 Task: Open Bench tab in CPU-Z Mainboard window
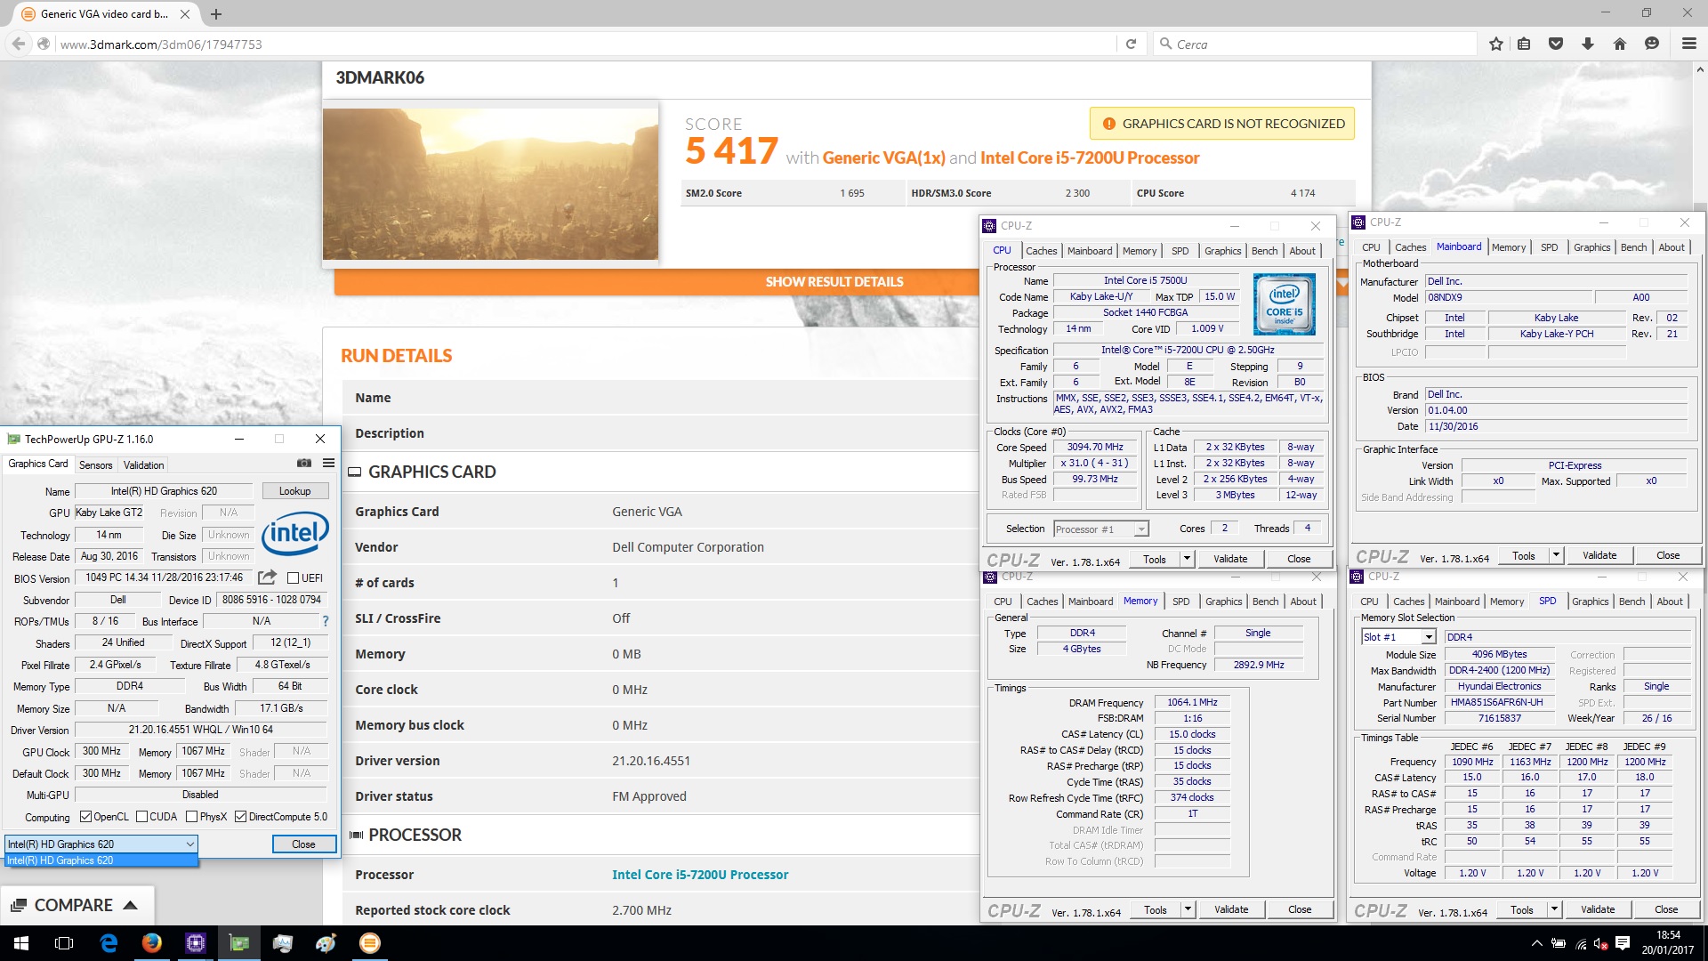1633,247
